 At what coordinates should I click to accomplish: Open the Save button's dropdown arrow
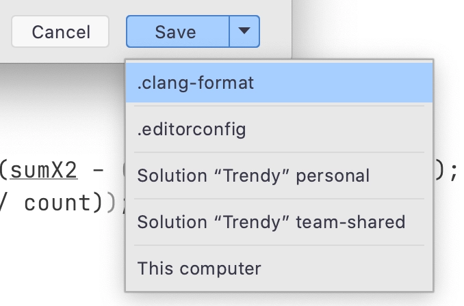[244, 31]
